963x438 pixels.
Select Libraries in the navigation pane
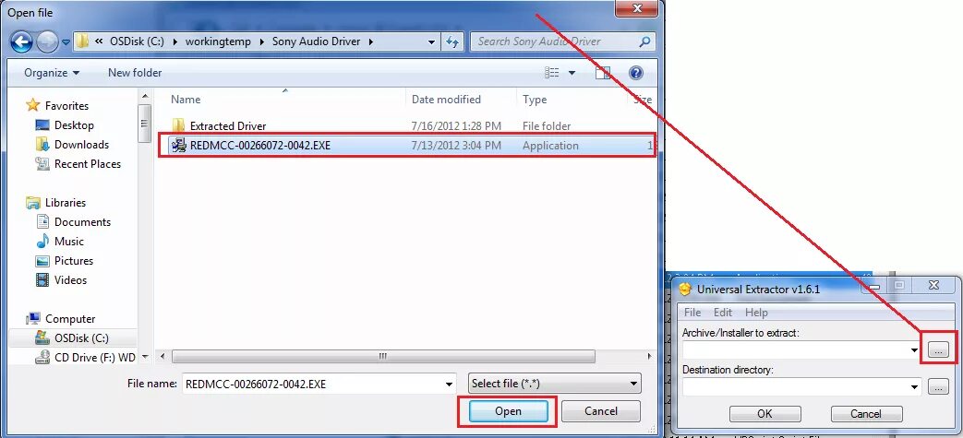66,203
